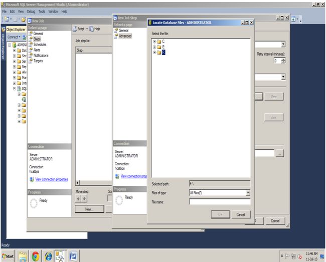Select General page in New Job

tap(38, 34)
